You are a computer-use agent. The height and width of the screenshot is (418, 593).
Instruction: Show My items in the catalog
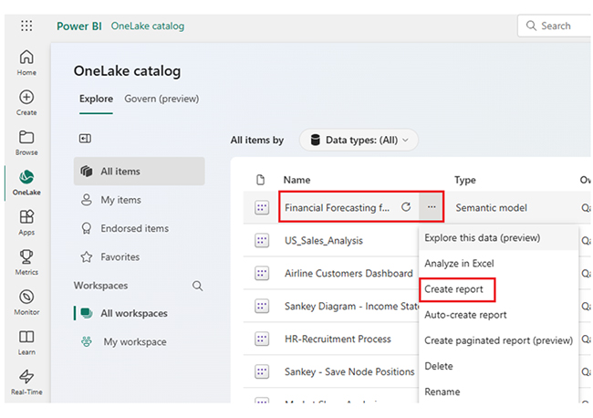tap(140, 200)
